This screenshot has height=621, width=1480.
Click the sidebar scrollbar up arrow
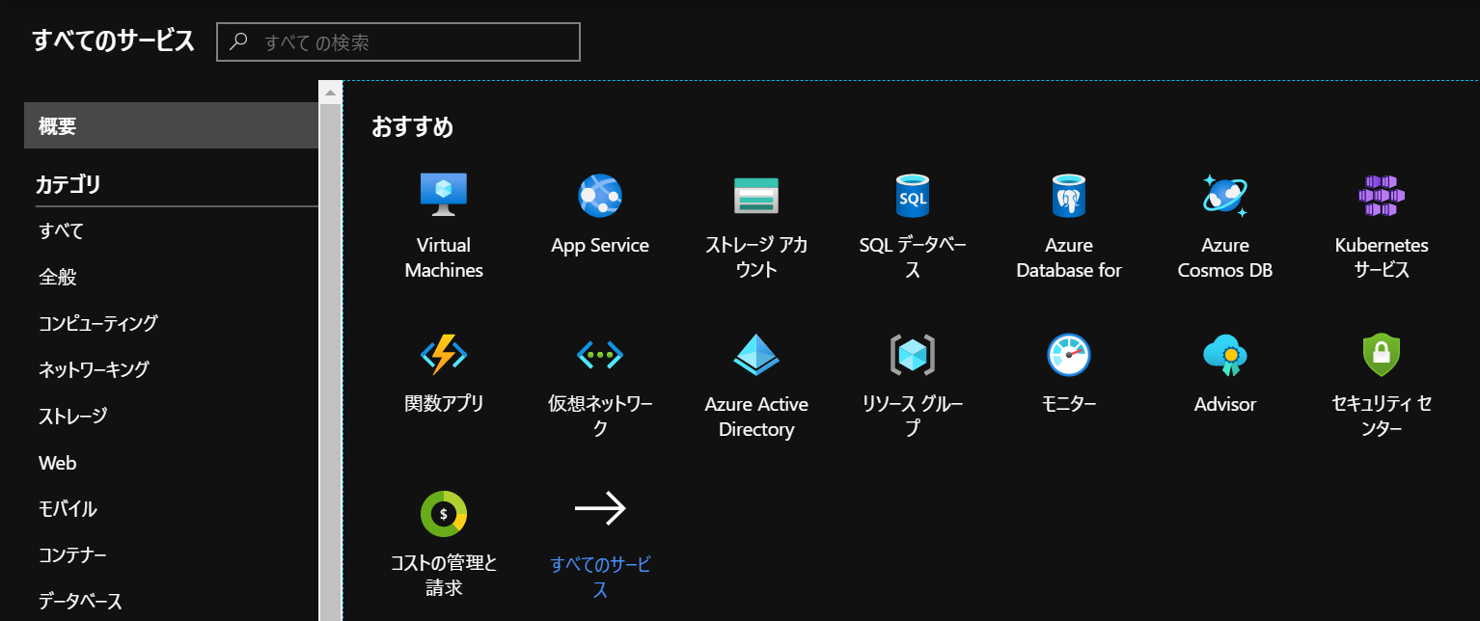click(330, 93)
